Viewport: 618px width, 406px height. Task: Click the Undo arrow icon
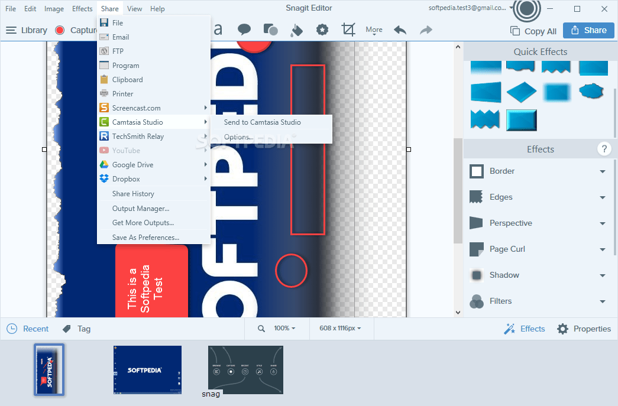click(x=400, y=30)
